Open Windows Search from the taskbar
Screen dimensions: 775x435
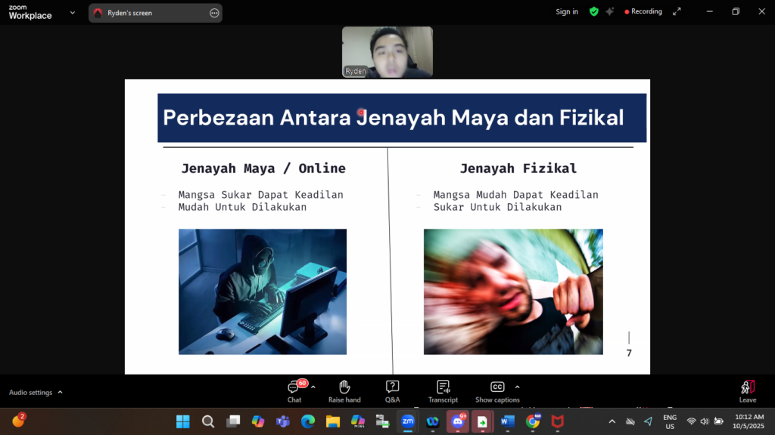tap(208, 421)
